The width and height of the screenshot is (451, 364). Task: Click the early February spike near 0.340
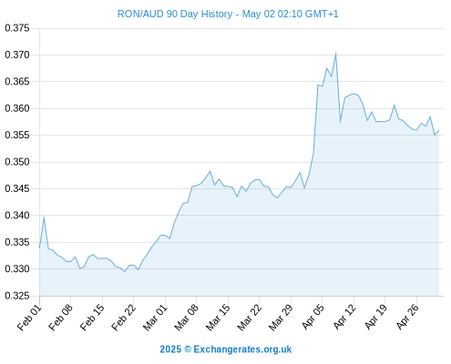(44, 217)
